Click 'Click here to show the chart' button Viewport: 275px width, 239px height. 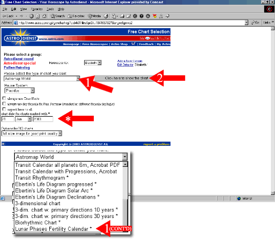click(x=126, y=78)
